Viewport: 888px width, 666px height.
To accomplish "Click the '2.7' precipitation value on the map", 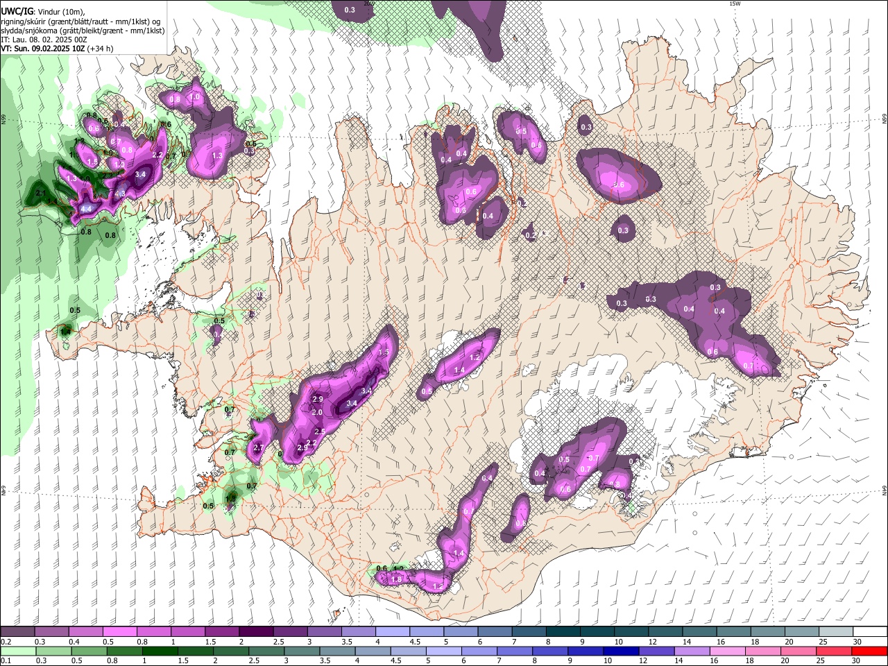I will click(x=259, y=448).
